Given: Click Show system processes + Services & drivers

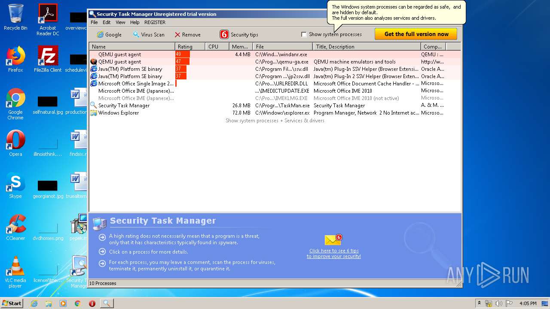Looking at the screenshot, I should point(275,121).
